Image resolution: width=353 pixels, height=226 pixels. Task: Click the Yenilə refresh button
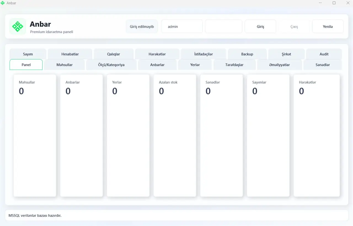coord(328,26)
